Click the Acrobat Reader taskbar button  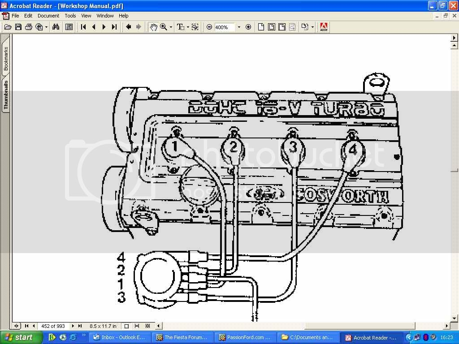tap(371, 337)
